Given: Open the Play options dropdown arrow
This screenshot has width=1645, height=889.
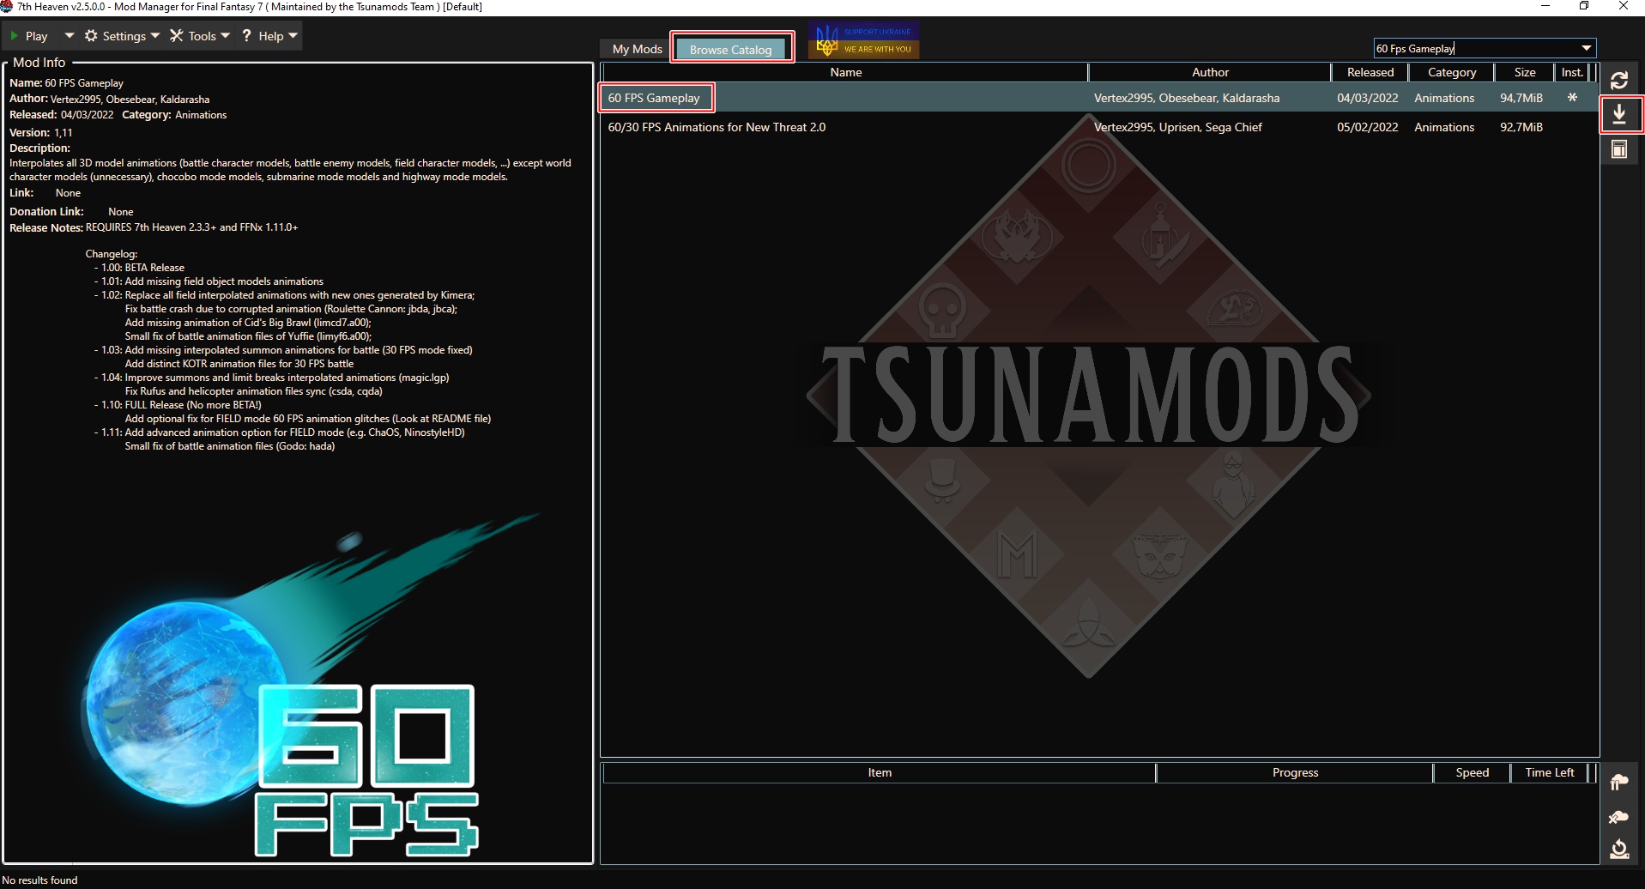Looking at the screenshot, I should tap(69, 36).
